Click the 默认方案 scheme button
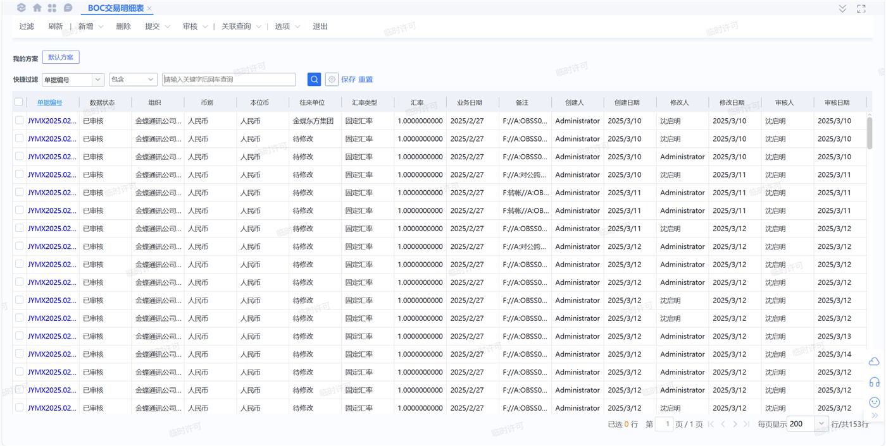Image resolution: width=886 pixels, height=446 pixels. point(61,57)
